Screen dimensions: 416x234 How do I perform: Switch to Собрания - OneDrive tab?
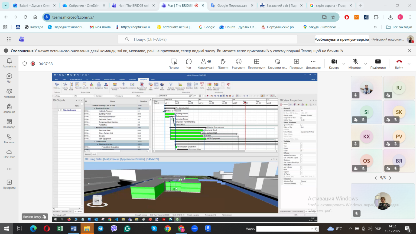[x=83, y=5]
